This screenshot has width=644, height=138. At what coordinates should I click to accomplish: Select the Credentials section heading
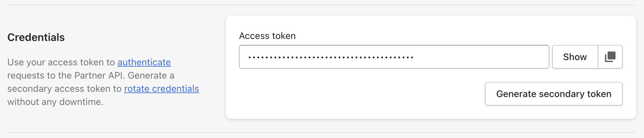pos(36,37)
